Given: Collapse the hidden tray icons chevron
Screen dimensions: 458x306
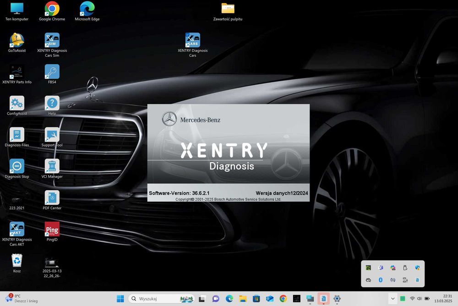Looking at the screenshot, I should coord(393,298).
